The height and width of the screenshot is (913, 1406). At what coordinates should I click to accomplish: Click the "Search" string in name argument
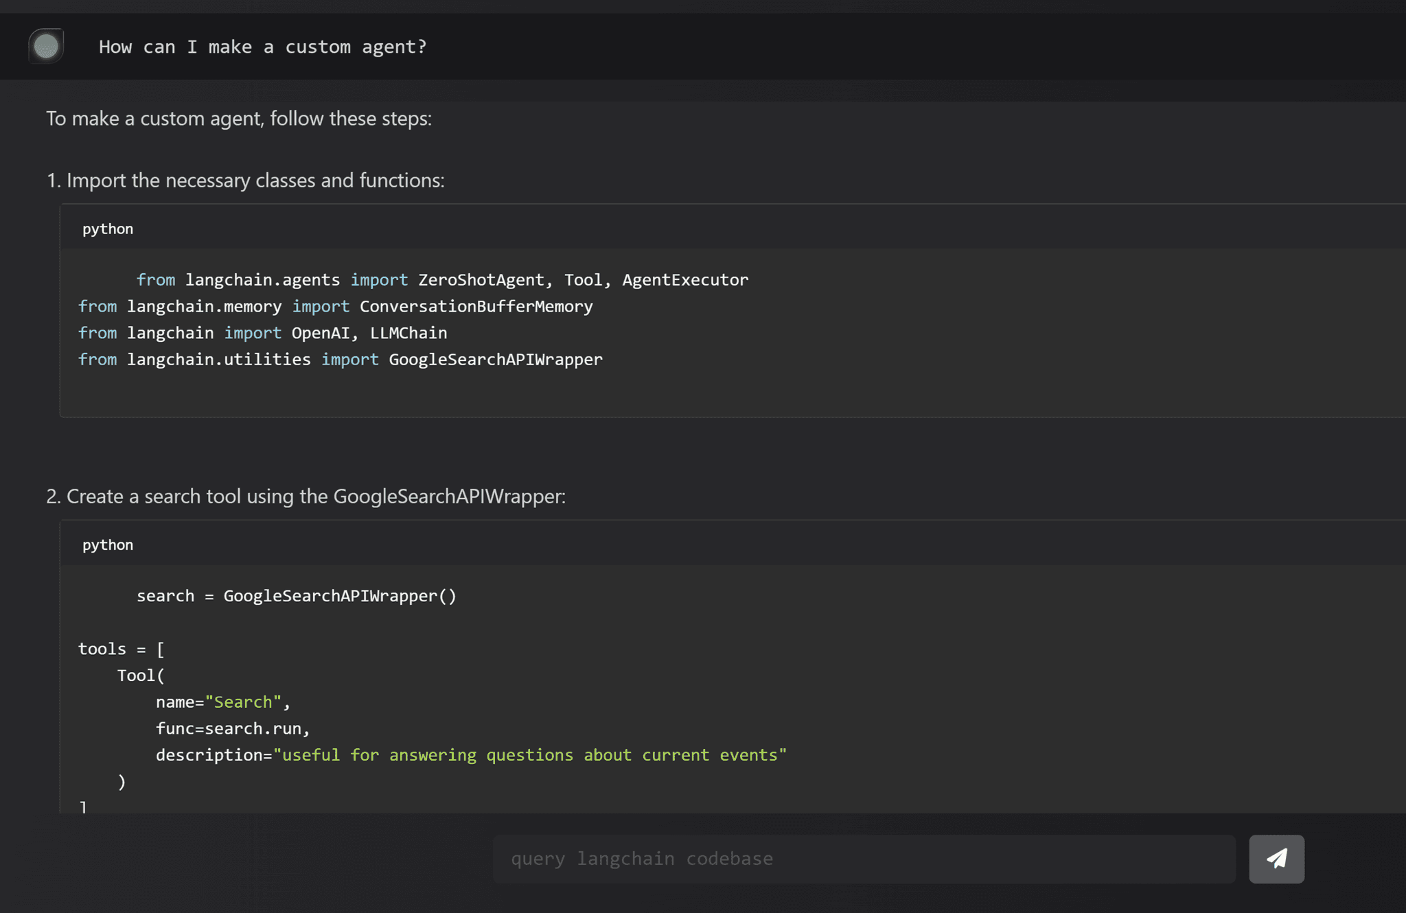tap(243, 702)
